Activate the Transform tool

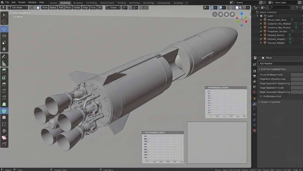[x=4, y=49]
